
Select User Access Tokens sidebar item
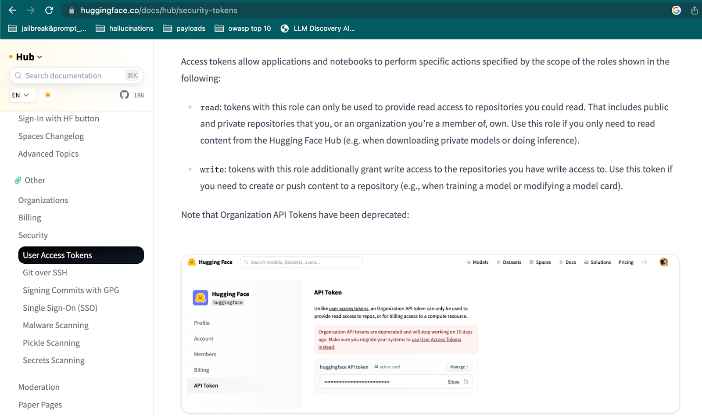tap(81, 255)
